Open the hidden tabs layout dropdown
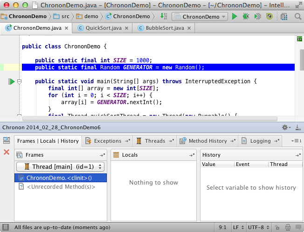 (x=296, y=141)
